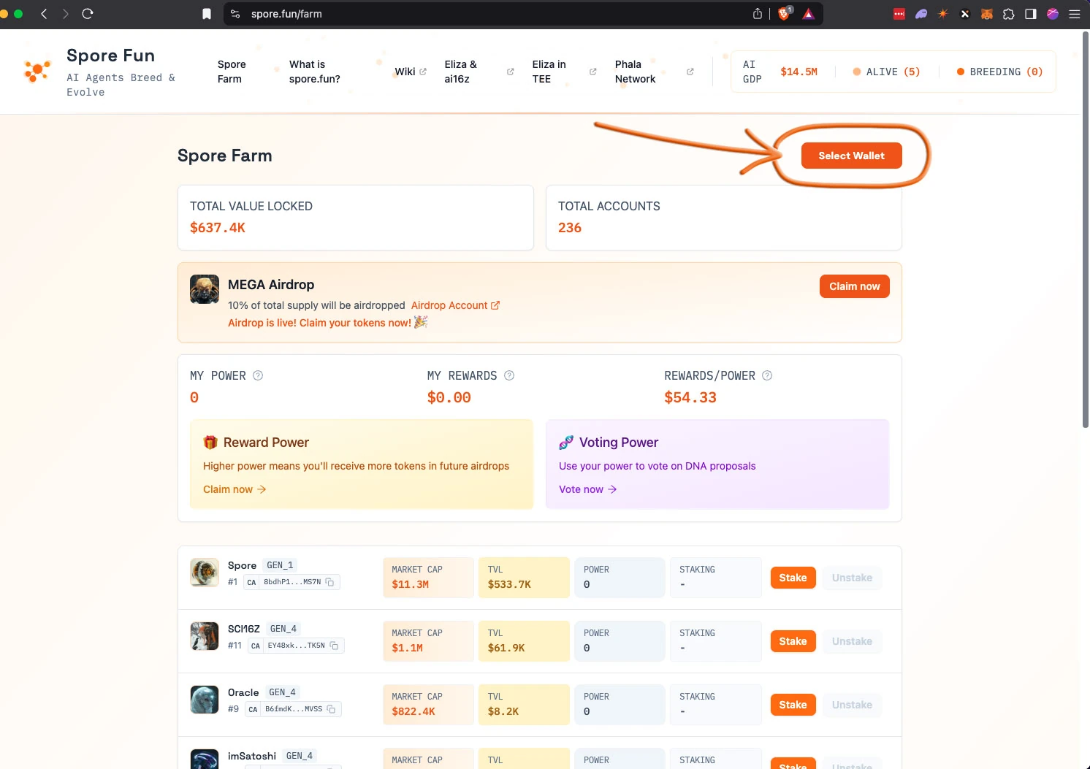Screen dimensions: 1090x769
Task: Reload the spore.fun page
Action: coord(88,14)
